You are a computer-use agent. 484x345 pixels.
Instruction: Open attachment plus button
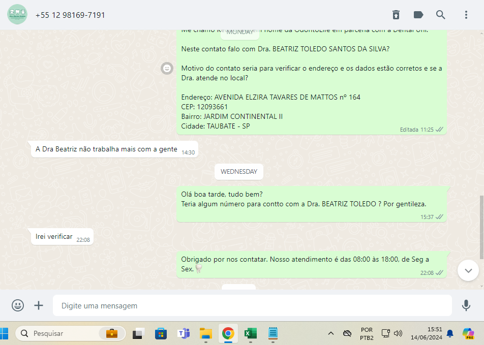(x=39, y=305)
